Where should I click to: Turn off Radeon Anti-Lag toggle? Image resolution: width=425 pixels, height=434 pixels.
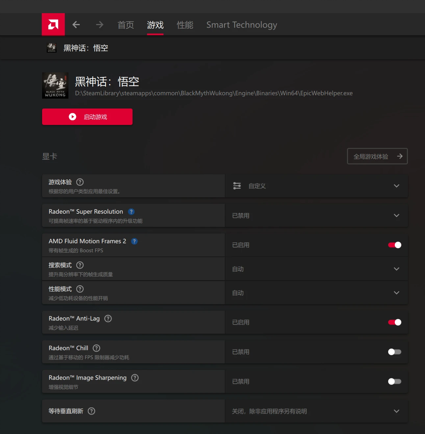point(395,322)
